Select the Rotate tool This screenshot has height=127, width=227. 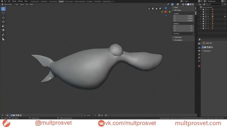[3, 22]
